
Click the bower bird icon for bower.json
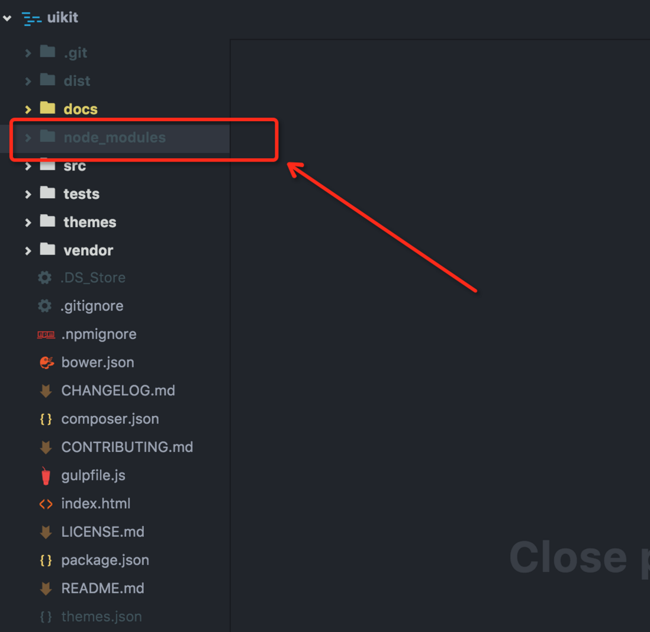coord(46,363)
